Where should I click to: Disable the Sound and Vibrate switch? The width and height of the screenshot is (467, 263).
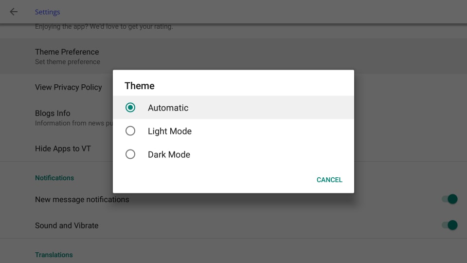(x=449, y=225)
